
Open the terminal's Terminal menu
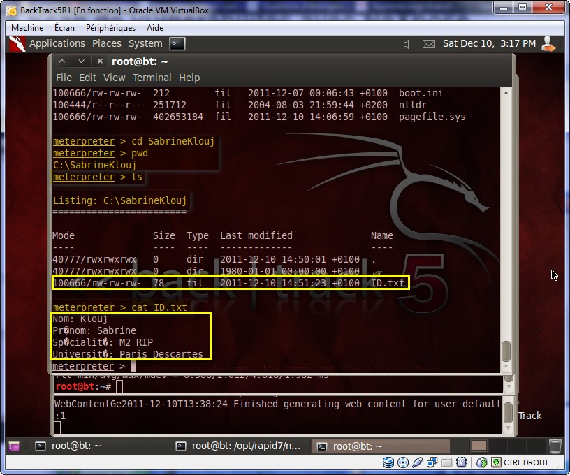(x=152, y=78)
